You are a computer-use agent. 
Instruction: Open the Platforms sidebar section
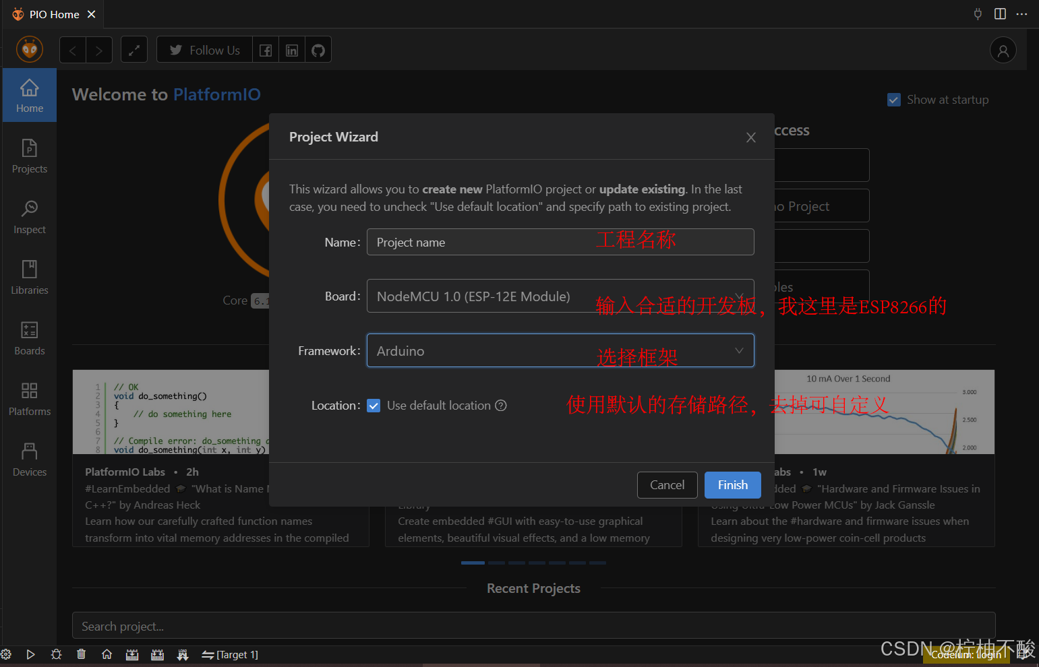30,398
